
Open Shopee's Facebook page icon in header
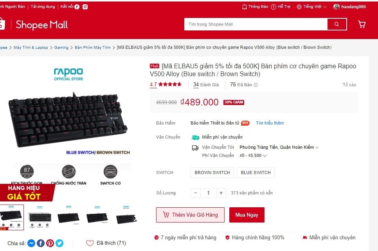coord(77,7)
